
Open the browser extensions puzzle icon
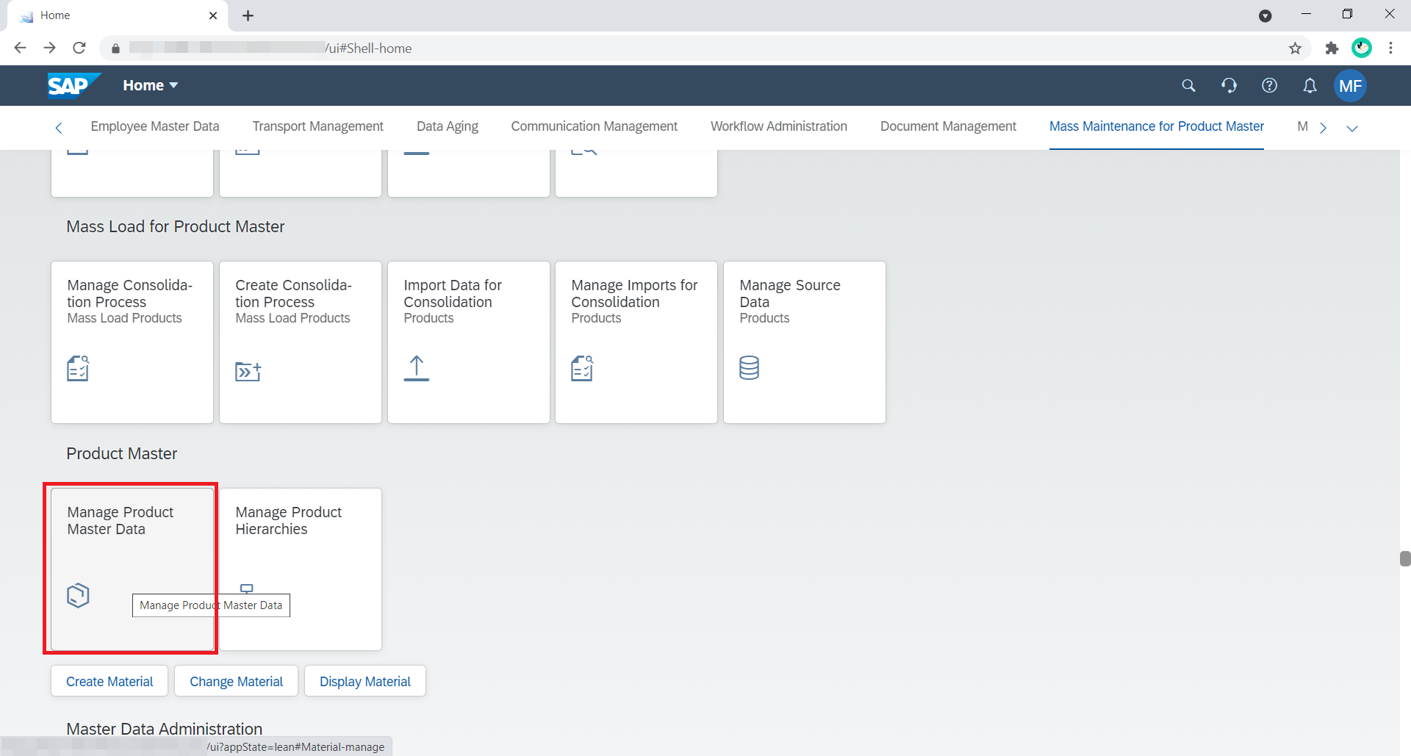click(x=1332, y=48)
